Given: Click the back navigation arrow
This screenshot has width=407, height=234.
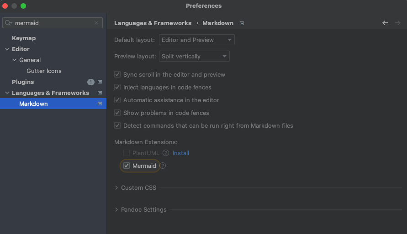Looking at the screenshot, I should (385, 23).
